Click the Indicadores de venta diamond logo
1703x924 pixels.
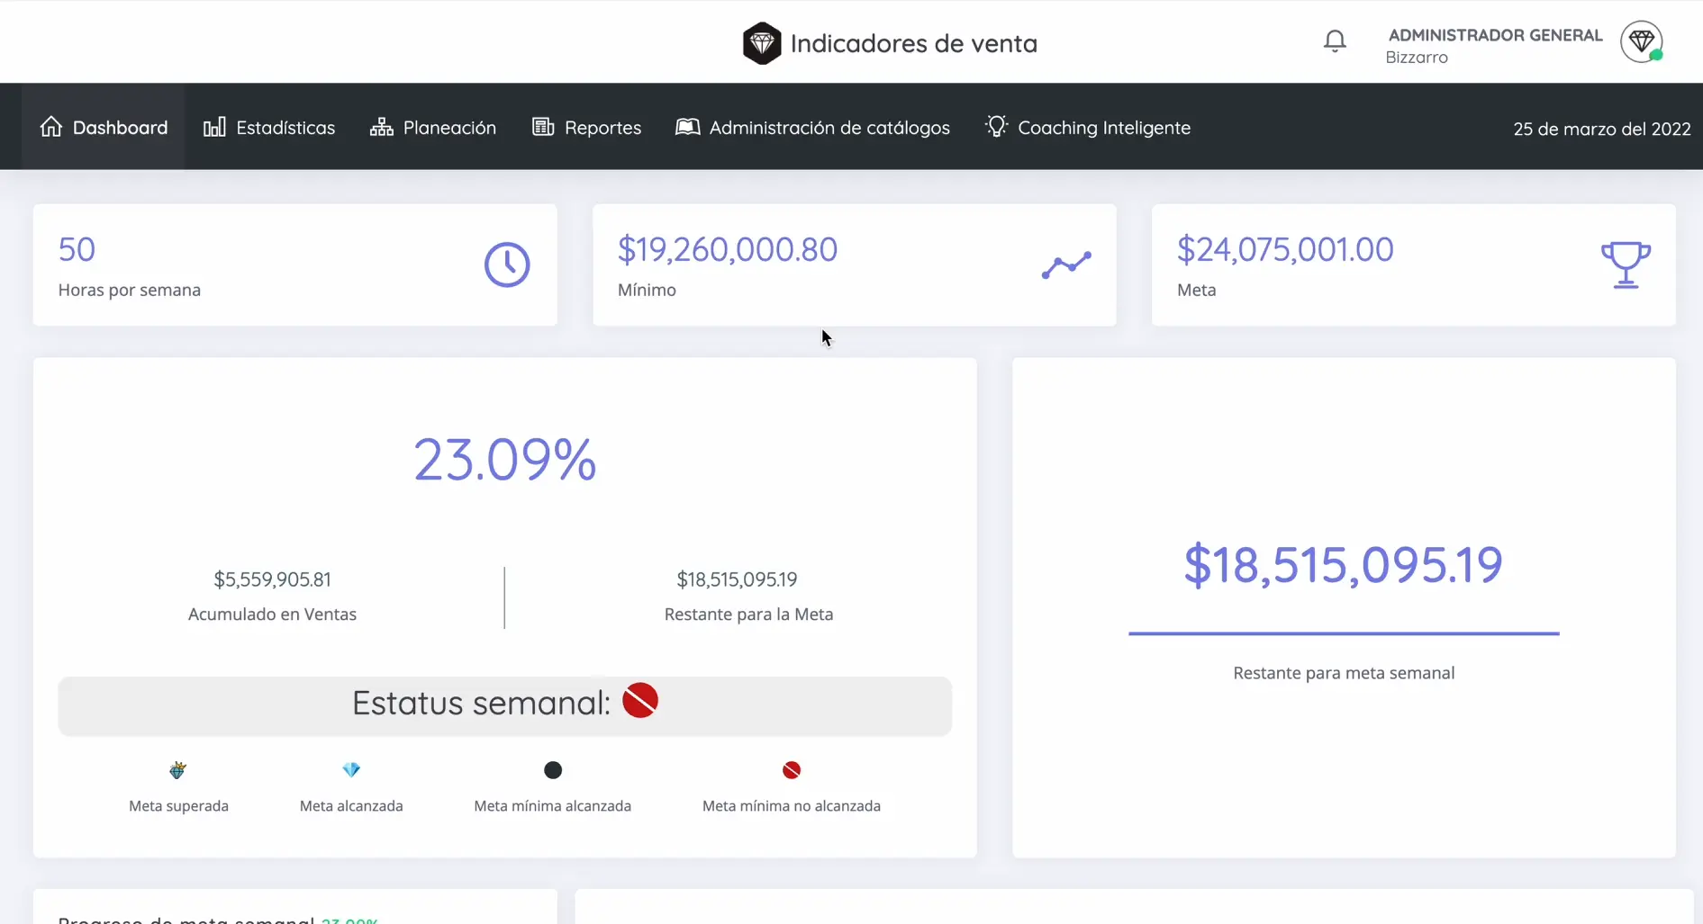coord(761,43)
